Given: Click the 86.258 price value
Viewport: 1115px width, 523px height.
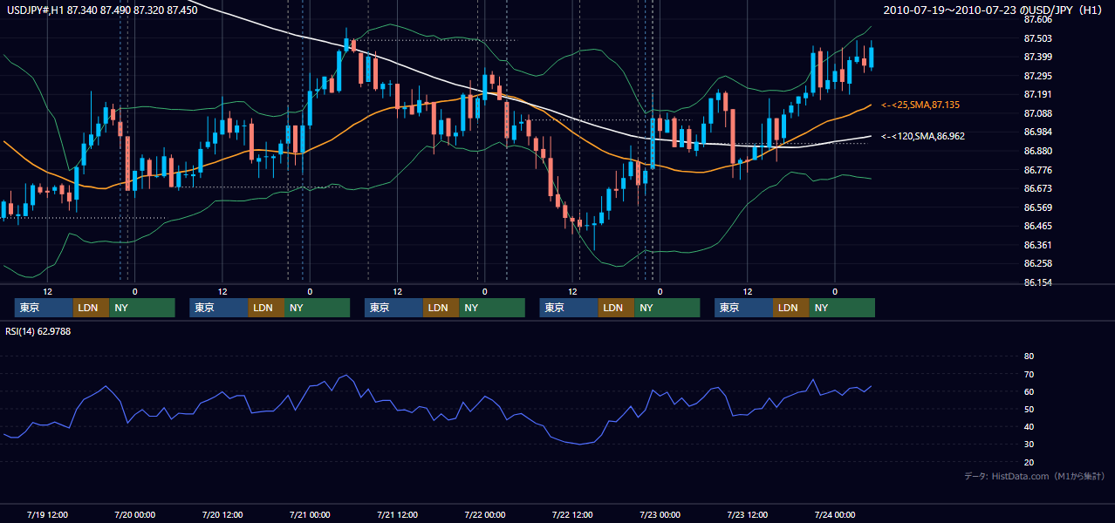Looking at the screenshot, I should coord(1038,263).
